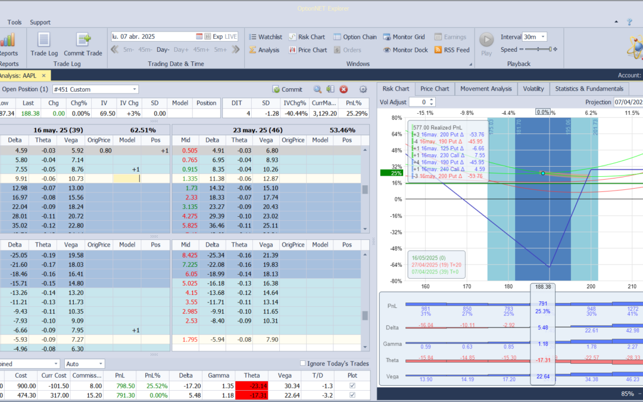Open the #451 Custom position dropdown
Image resolution: width=643 pixels, height=402 pixels.
pyautogui.click(x=135, y=89)
